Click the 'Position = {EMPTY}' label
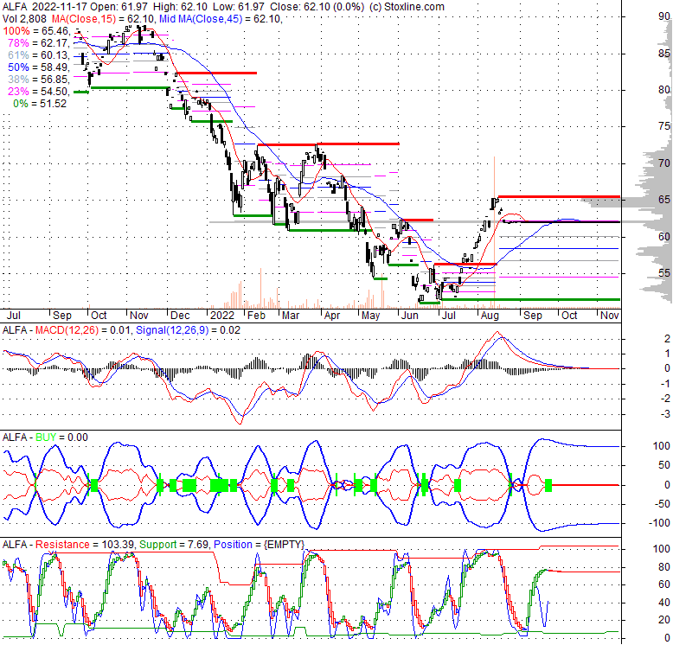 coord(259,545)
